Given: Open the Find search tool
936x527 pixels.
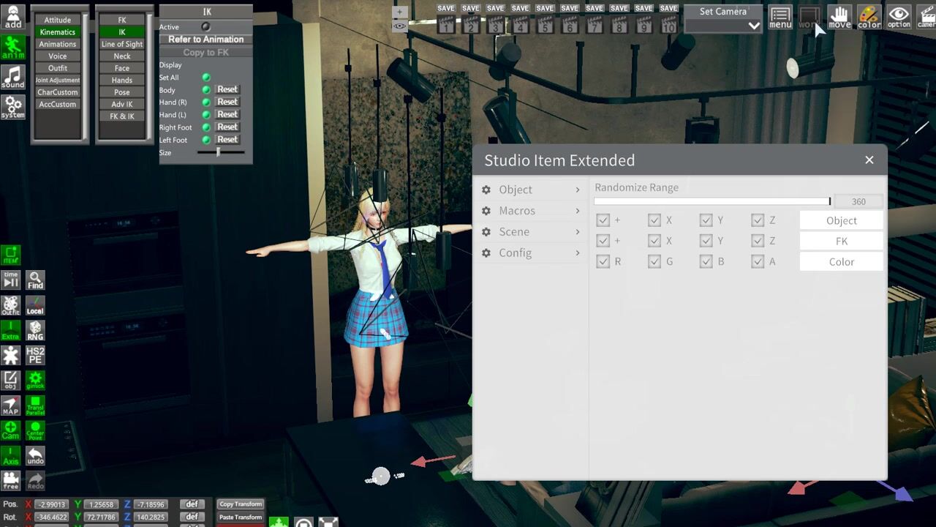Looking at the screenshot, I should (x=35, y=280).
